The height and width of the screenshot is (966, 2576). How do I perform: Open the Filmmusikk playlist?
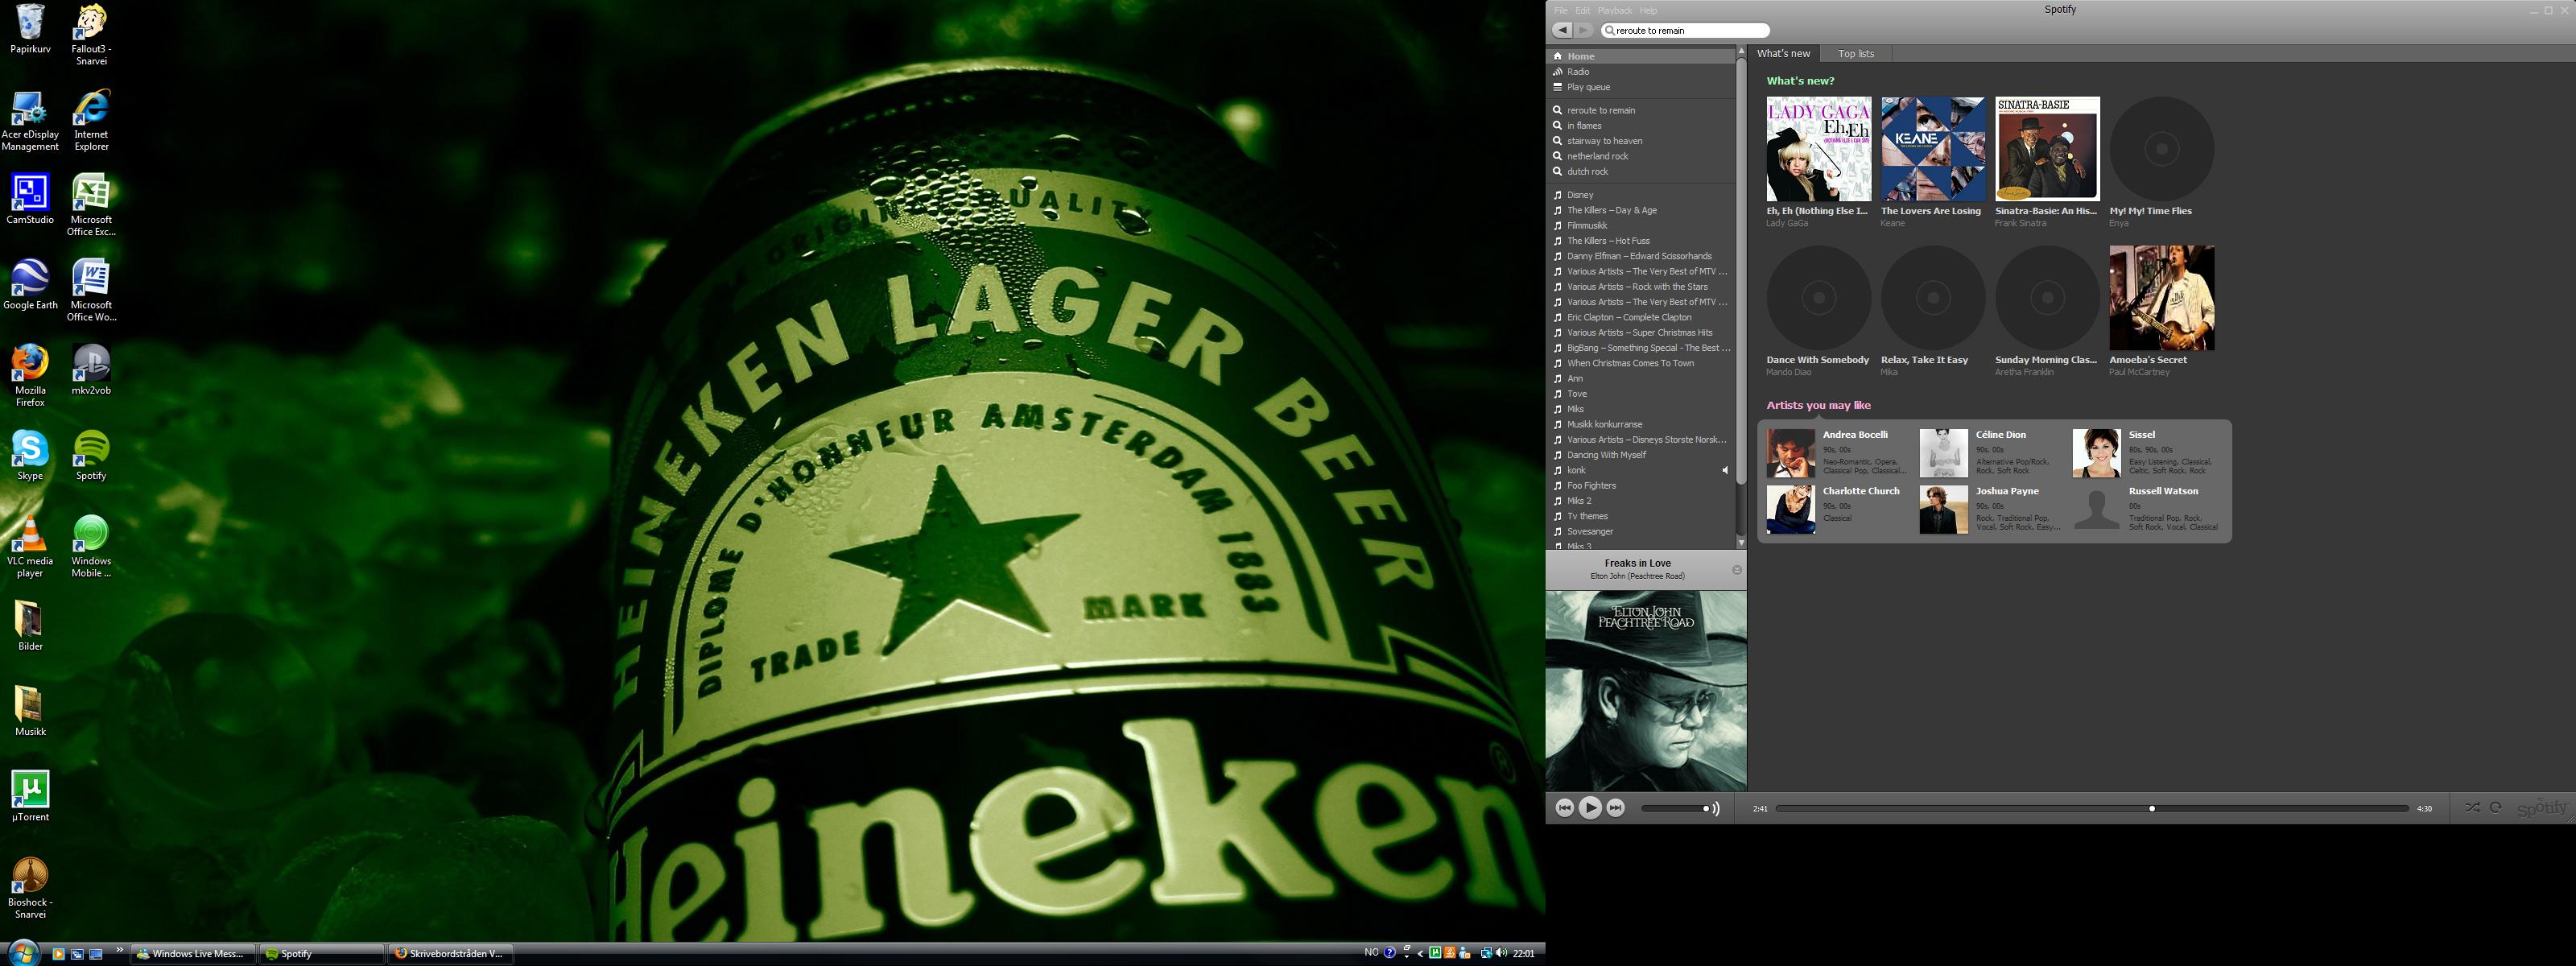pos(1640,226)
